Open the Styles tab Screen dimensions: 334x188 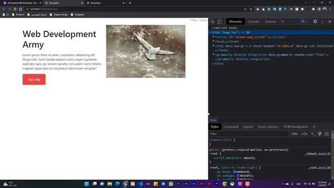click(214, 126)
